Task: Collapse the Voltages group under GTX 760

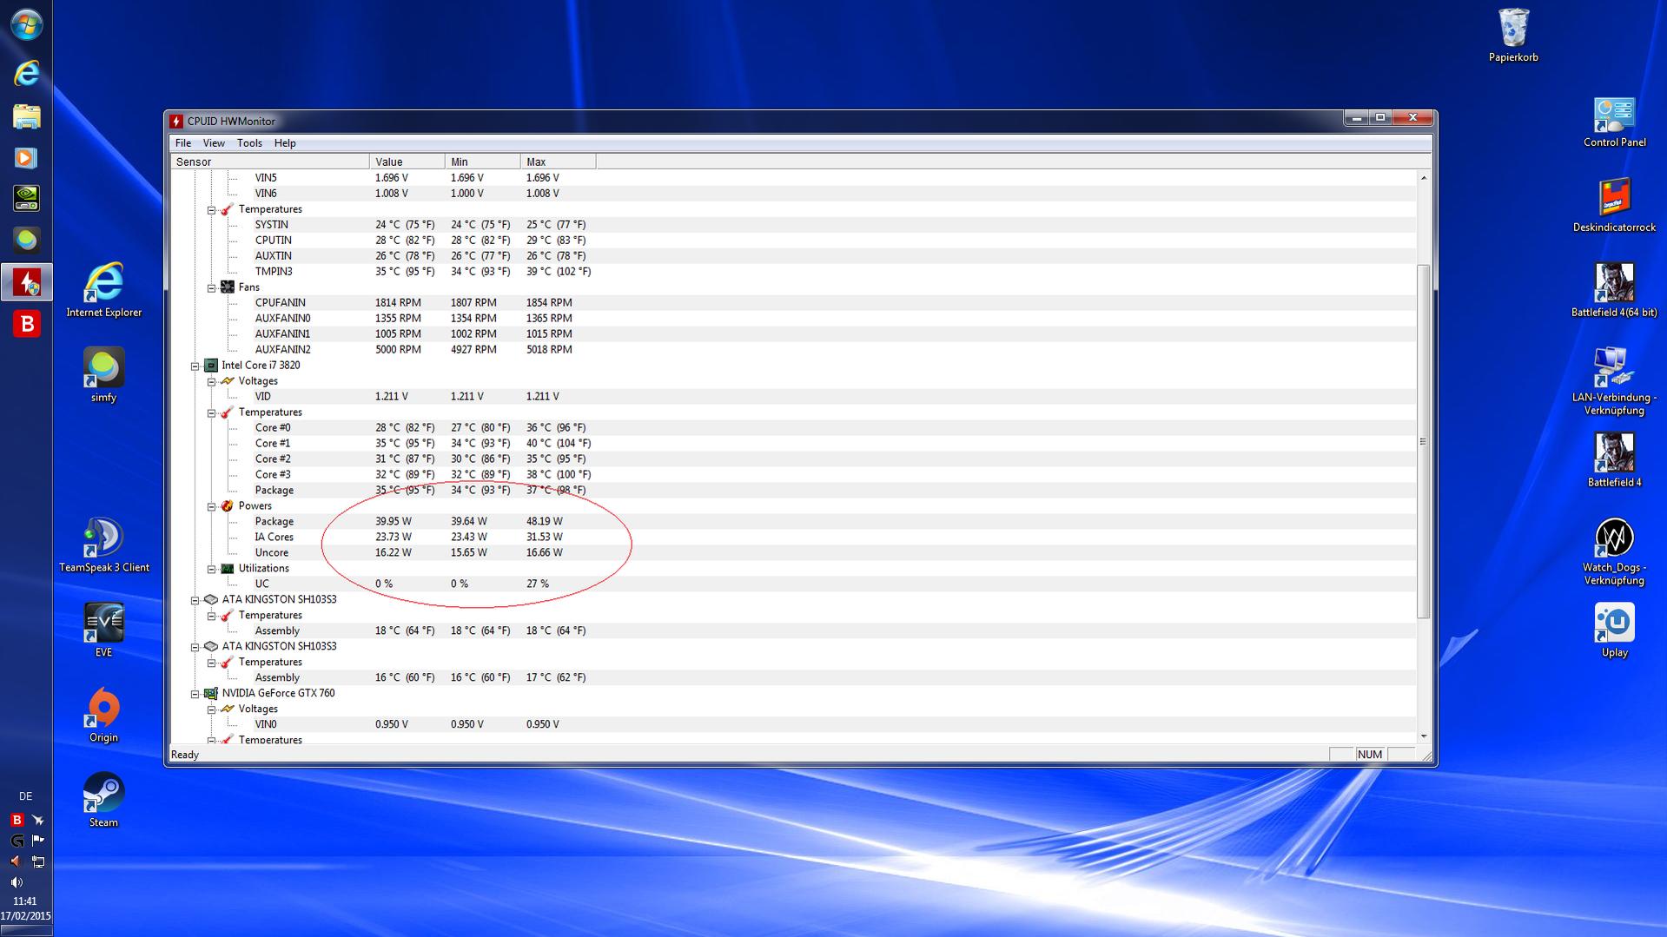Action: click(x=211, y=710)
